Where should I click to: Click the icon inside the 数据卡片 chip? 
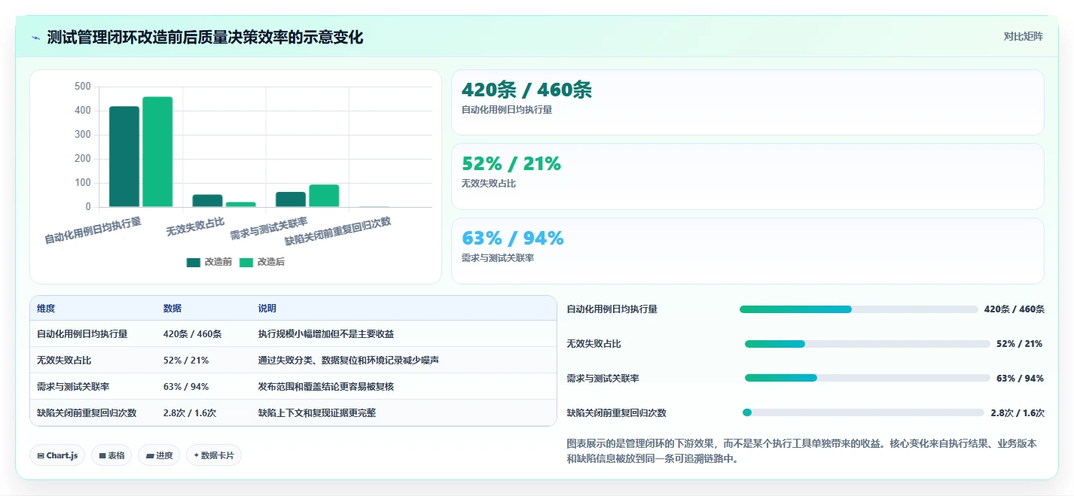pyautogui.click(x=197, y=455)
